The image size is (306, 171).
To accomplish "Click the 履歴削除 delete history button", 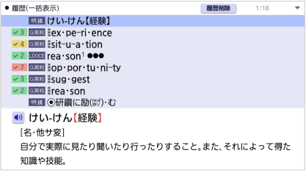I will coord(218,8).
